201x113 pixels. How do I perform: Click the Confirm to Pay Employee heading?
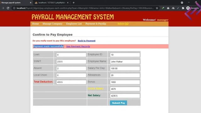pyautogui.click(x=52, y=35)
